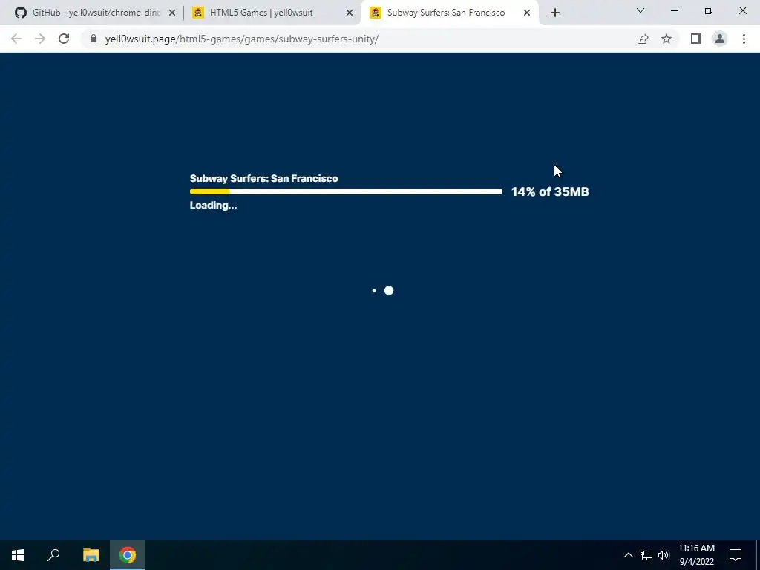Click the animated loading dots spinner
760x570 pixels.
pyautogui.click(x=382, y=291)
